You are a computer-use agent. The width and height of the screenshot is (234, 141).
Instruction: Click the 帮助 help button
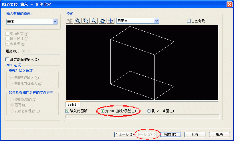point(219,134)
